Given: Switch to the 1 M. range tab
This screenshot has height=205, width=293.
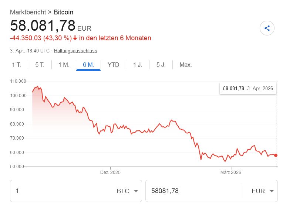Looking at the screenshot, I should (64, 65).
